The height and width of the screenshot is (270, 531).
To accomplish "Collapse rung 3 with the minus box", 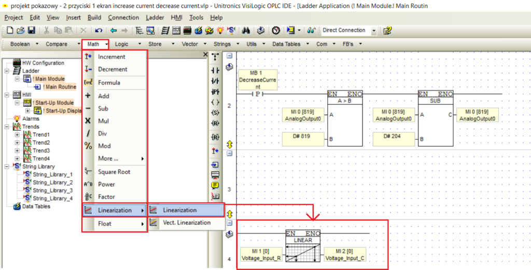I will point(230,153).
